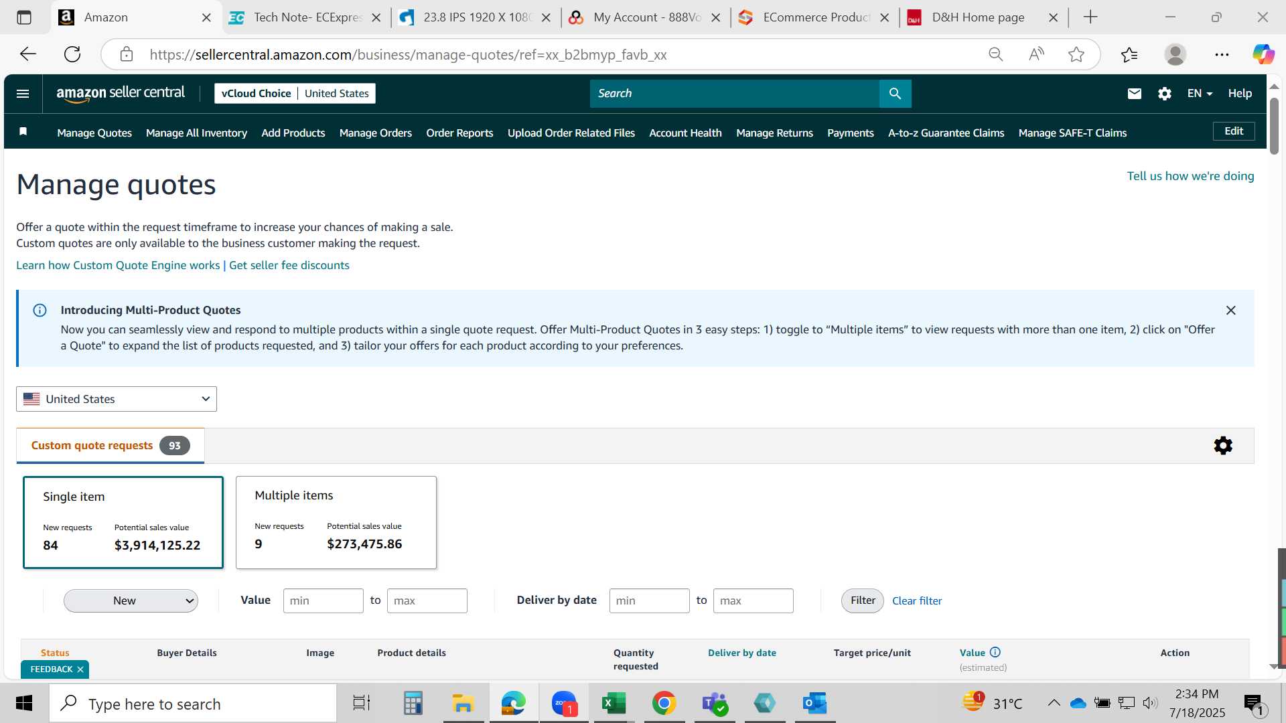Click the Value max input field
Screen dimensions: 1286x723
(427, 600)
